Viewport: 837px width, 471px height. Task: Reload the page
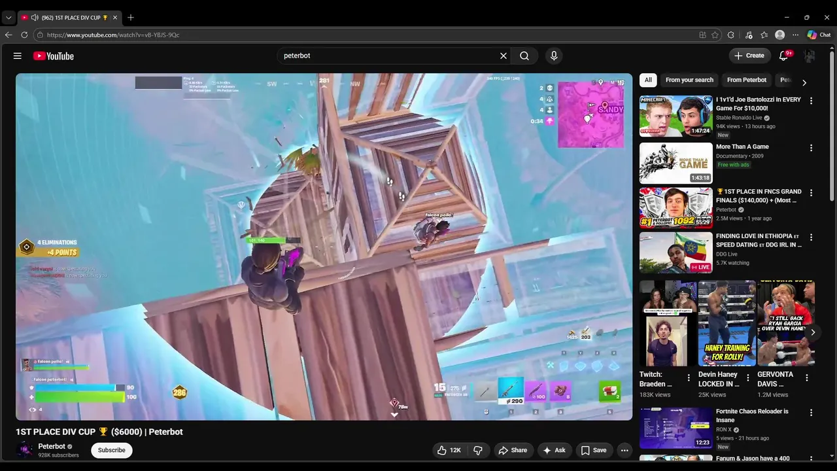(24, 35)
